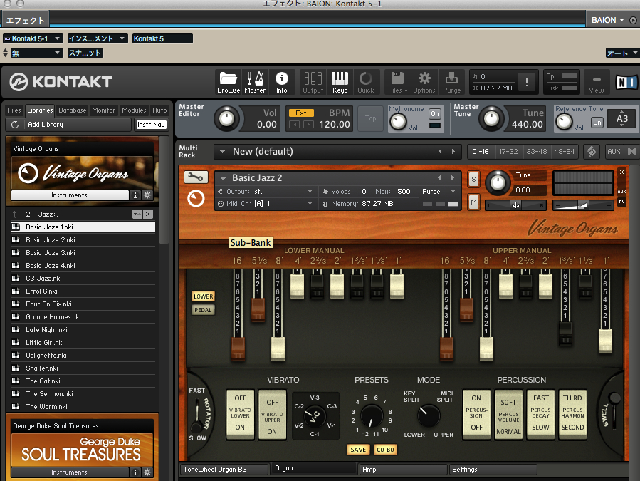Toggle the Percussion Decay Fast/Slow switch
This screenshot has height=481, width=640.
(x=541, y=415)
